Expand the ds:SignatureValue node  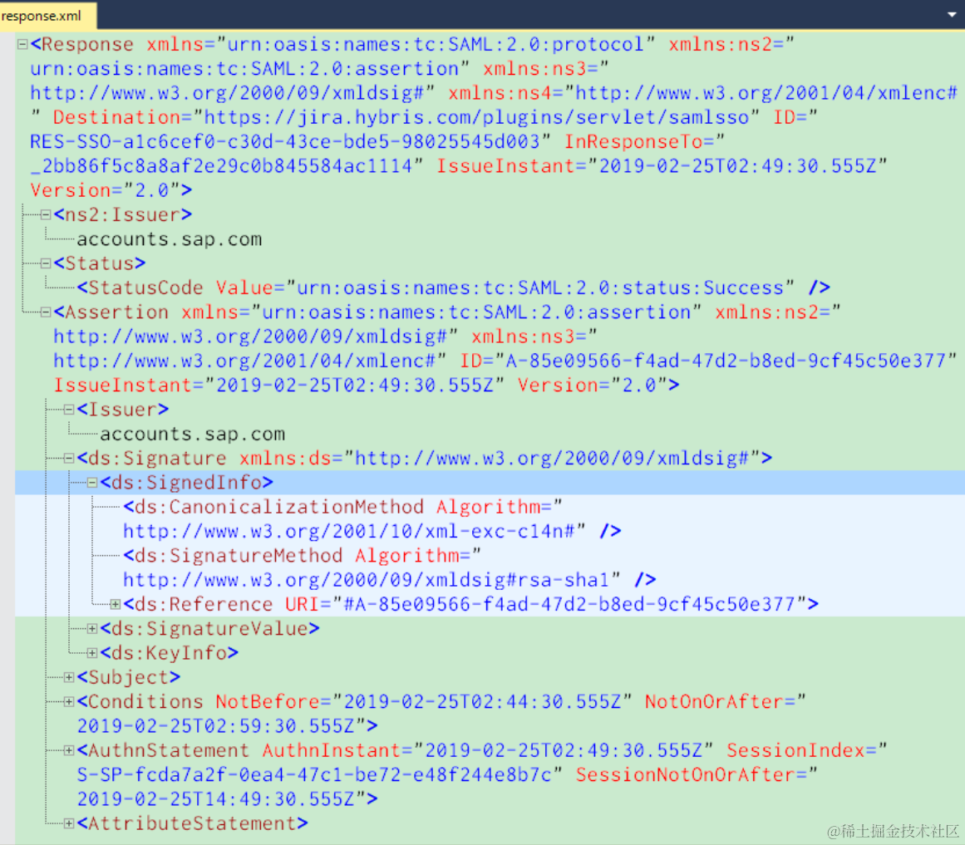coord(91,628)
